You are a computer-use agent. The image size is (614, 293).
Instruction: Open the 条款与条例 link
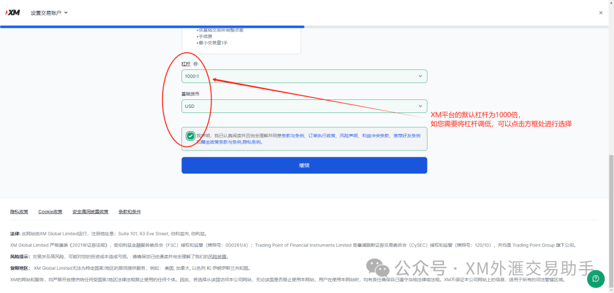point(293,136)
